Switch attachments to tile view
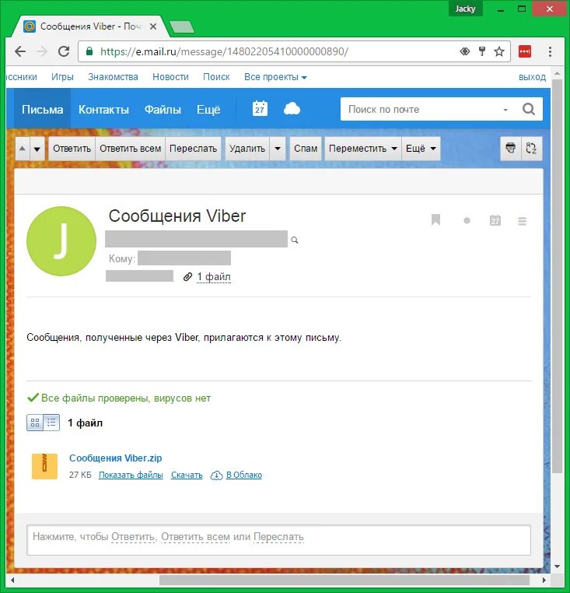570x593 pixels. [x=35, y=423]
